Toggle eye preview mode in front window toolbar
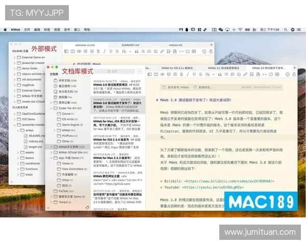The height and width of the screenshot is (245, 306). pyautogui.click(x=162, y=74)
